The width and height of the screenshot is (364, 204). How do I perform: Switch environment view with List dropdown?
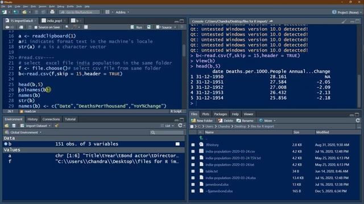pos(167,126)
